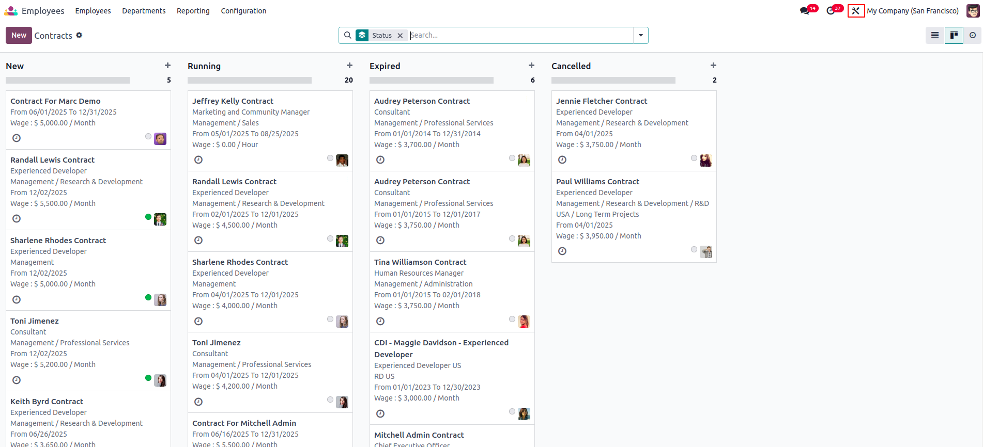Screen dimensions: 983x447
Task: Open the debug tools icon in top bar
Action: pyautogui.click(x=856, y=11)
